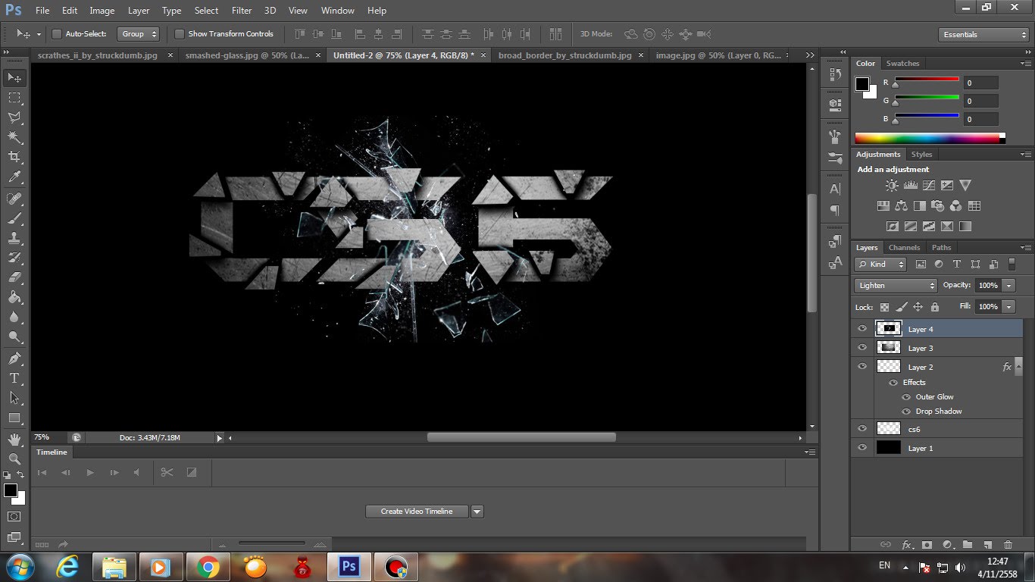
Task: Toggle visibility of the Outer Glow effect
Action: click(906, 396)
